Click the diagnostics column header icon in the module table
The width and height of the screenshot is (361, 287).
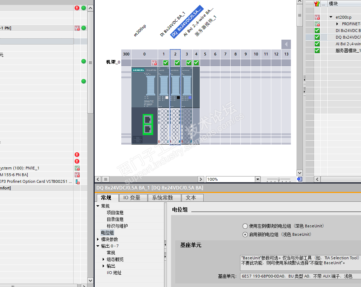point(317,4)
